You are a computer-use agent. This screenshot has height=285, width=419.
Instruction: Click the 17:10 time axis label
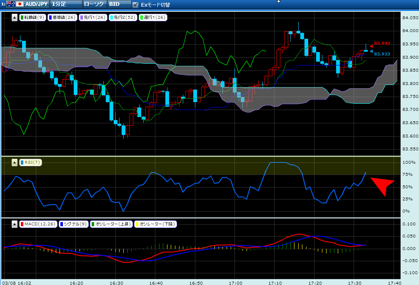(x=275, y=283)
